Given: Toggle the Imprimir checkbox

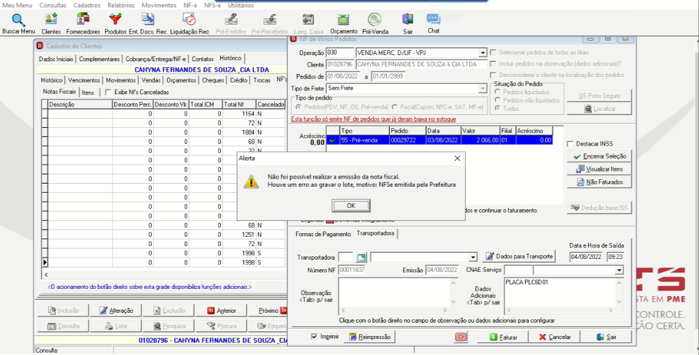Looking at the screenshot, I should pyautogui.click(x=315, y=337).
